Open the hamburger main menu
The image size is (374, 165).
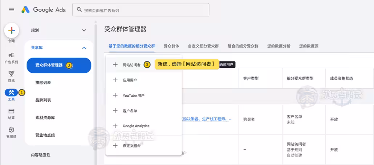[x=11, y=9]
